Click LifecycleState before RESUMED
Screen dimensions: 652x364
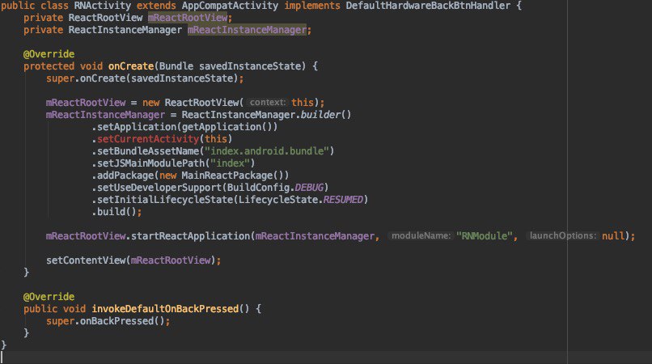(278, 200)
